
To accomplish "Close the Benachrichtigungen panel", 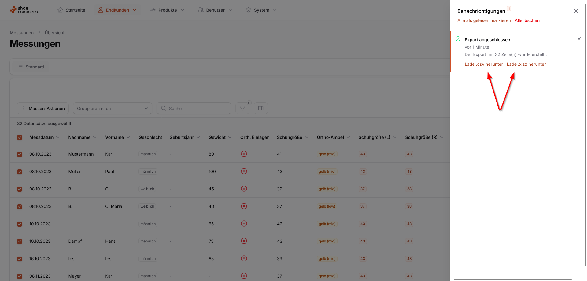I will pyautogui.click(x=576, y=11).
